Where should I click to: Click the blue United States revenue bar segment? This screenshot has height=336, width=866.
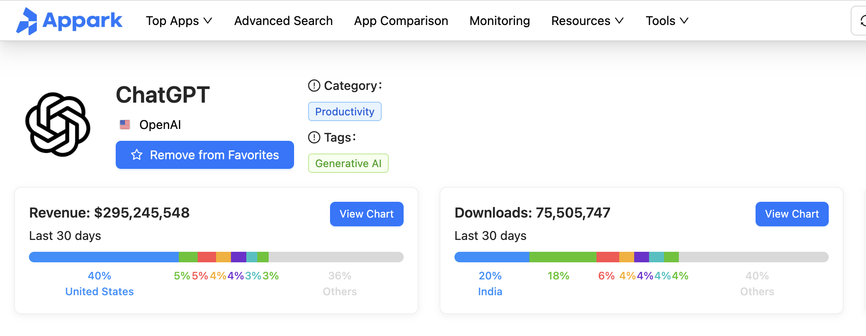pyautogui.click(x=104, y=257)
